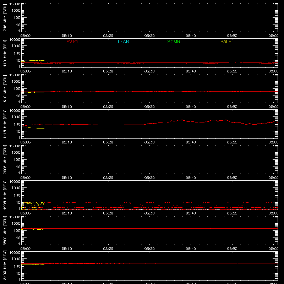Click the 06:00 tick under the 245 MHz panel
284x284 pixels.
pos(273,36)
